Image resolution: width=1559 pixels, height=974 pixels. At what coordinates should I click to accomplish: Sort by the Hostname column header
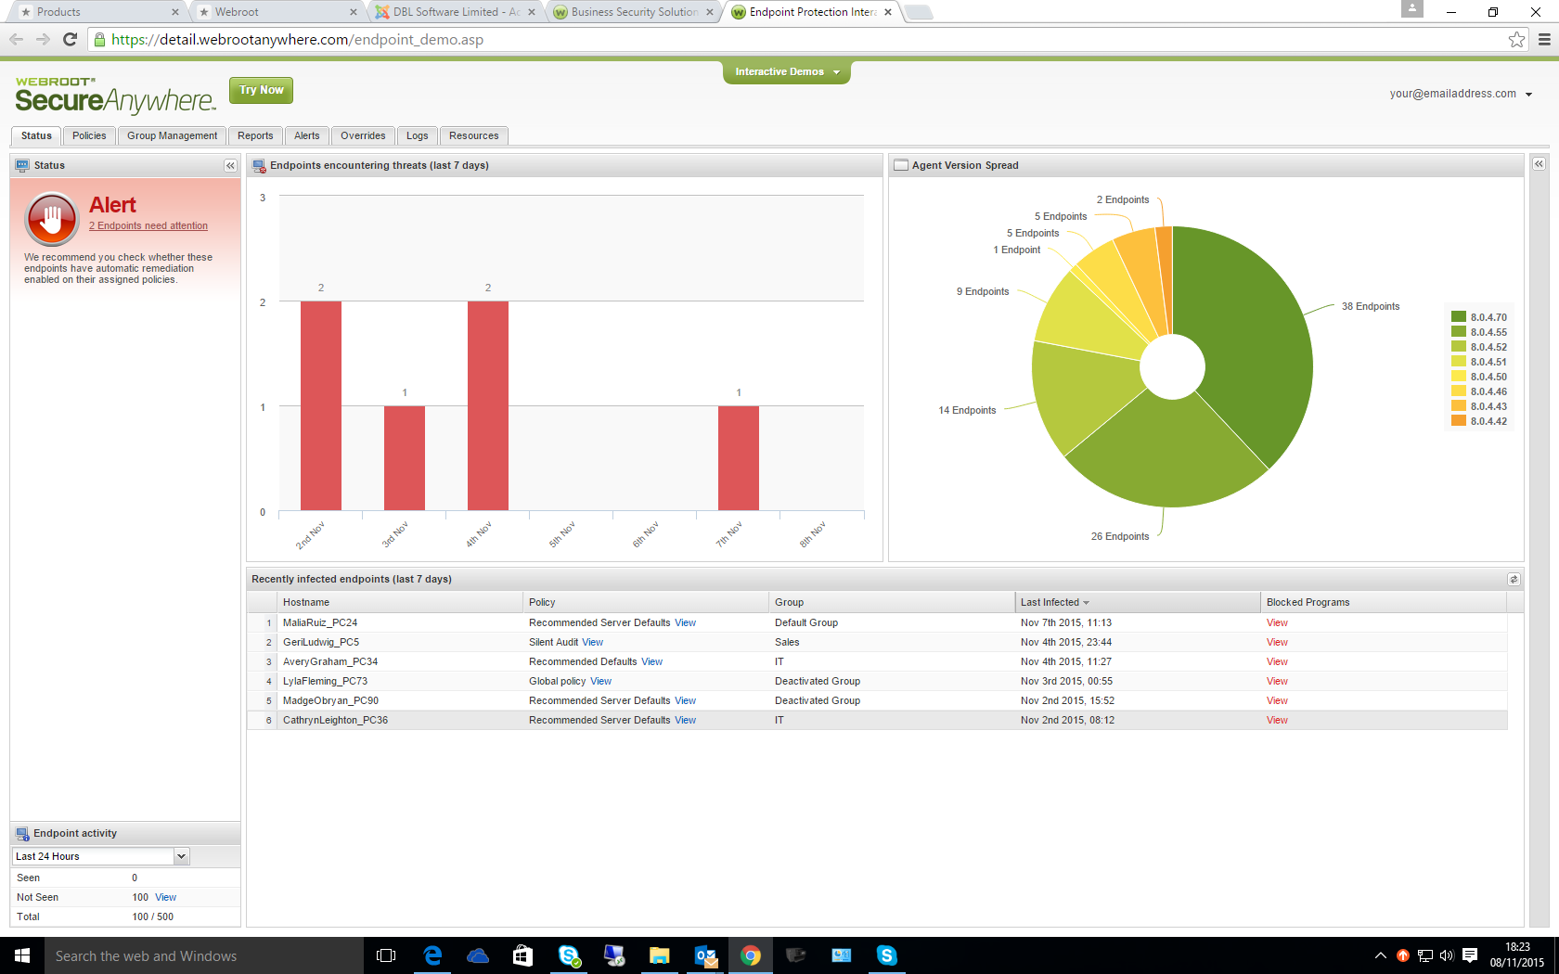point(401,602)
